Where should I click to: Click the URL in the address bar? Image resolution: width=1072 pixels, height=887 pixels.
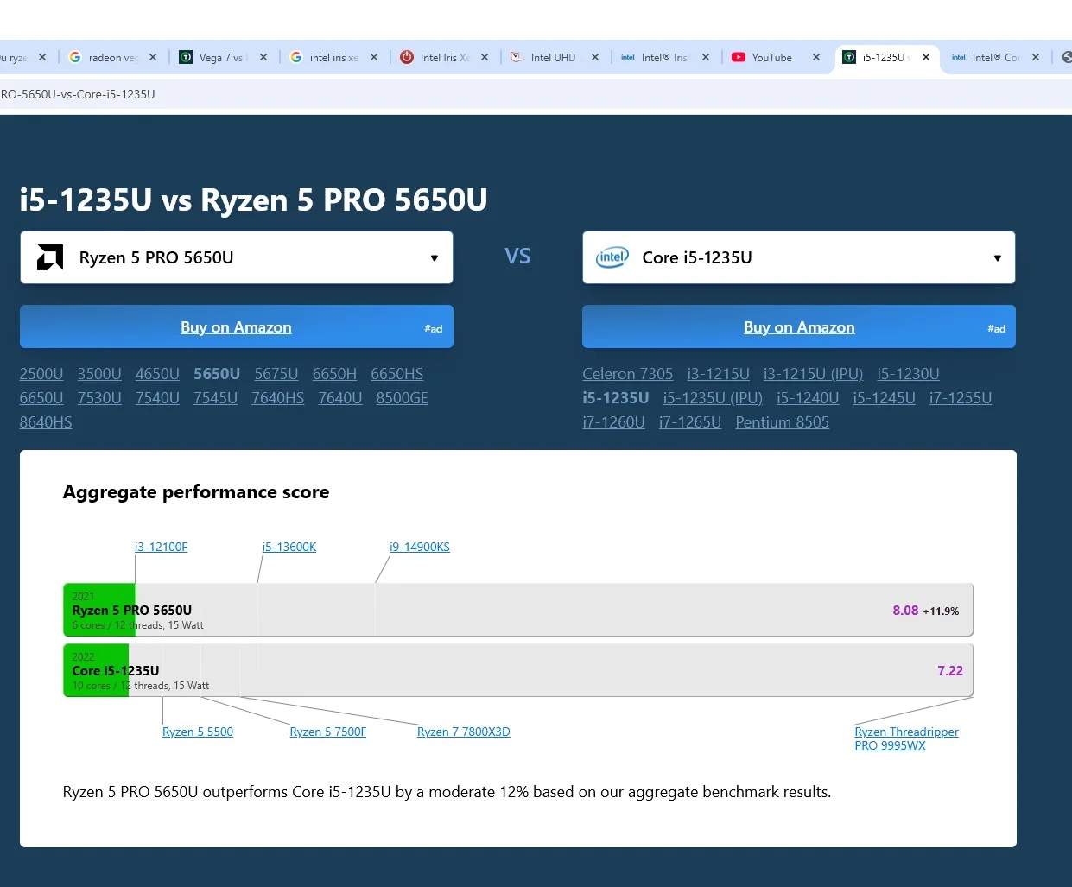click(x=78, y=94)
